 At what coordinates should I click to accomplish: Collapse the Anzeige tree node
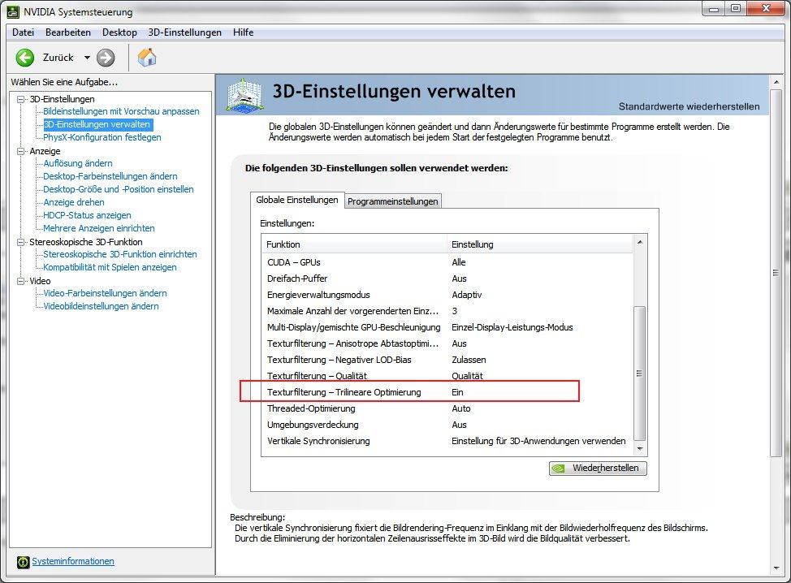(20, 151)
